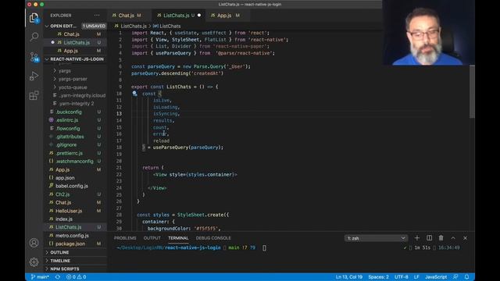The width and height of the screenshot is (500, 281).
Task: Maximize the panel with the up chevron
Action: (453, 238)
